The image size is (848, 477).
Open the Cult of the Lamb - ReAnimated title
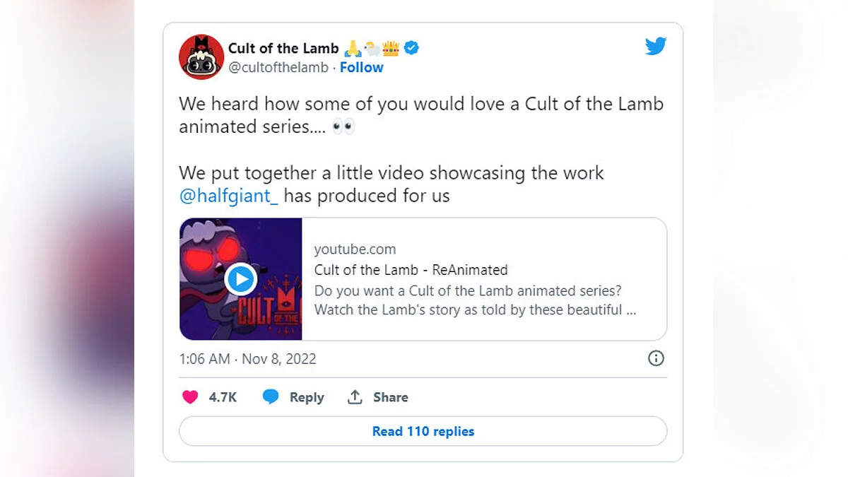(x=411, y=270)
